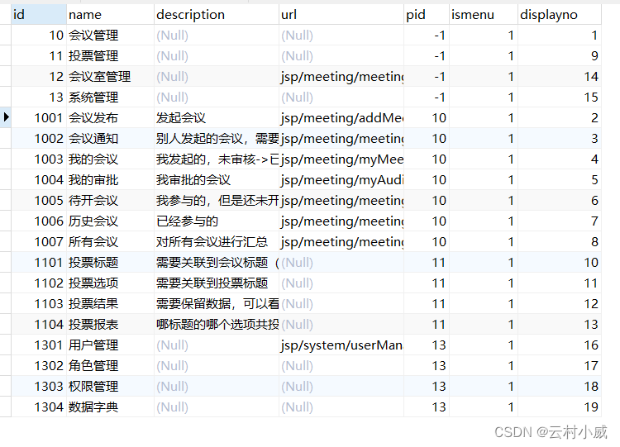Click the row header left of id 1002
The width and height of the screenshot is (620, 447).
coord(6,138)
